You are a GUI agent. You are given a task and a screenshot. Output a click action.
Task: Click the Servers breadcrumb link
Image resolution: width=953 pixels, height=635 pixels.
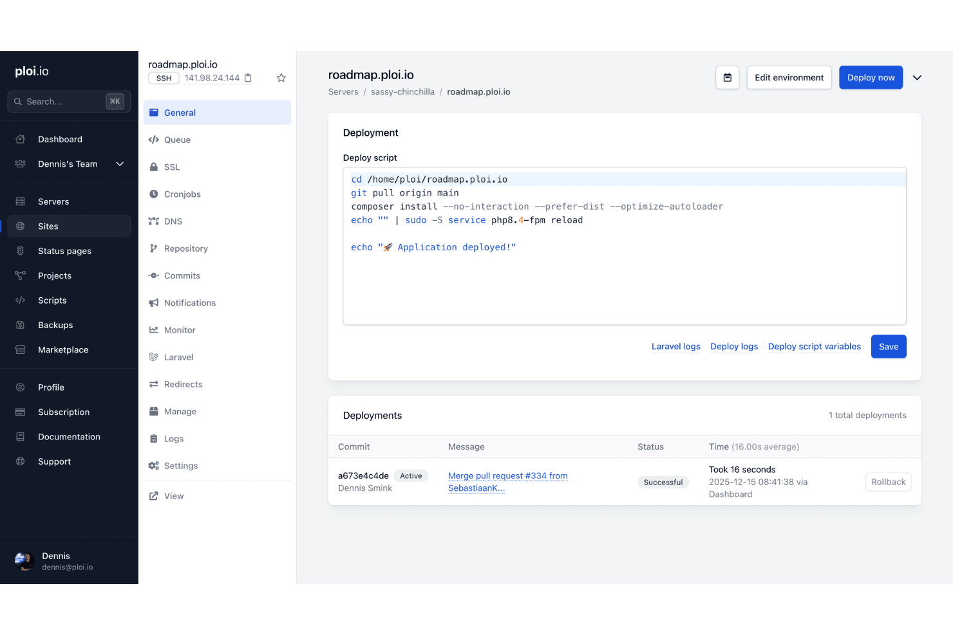(343, 92)
